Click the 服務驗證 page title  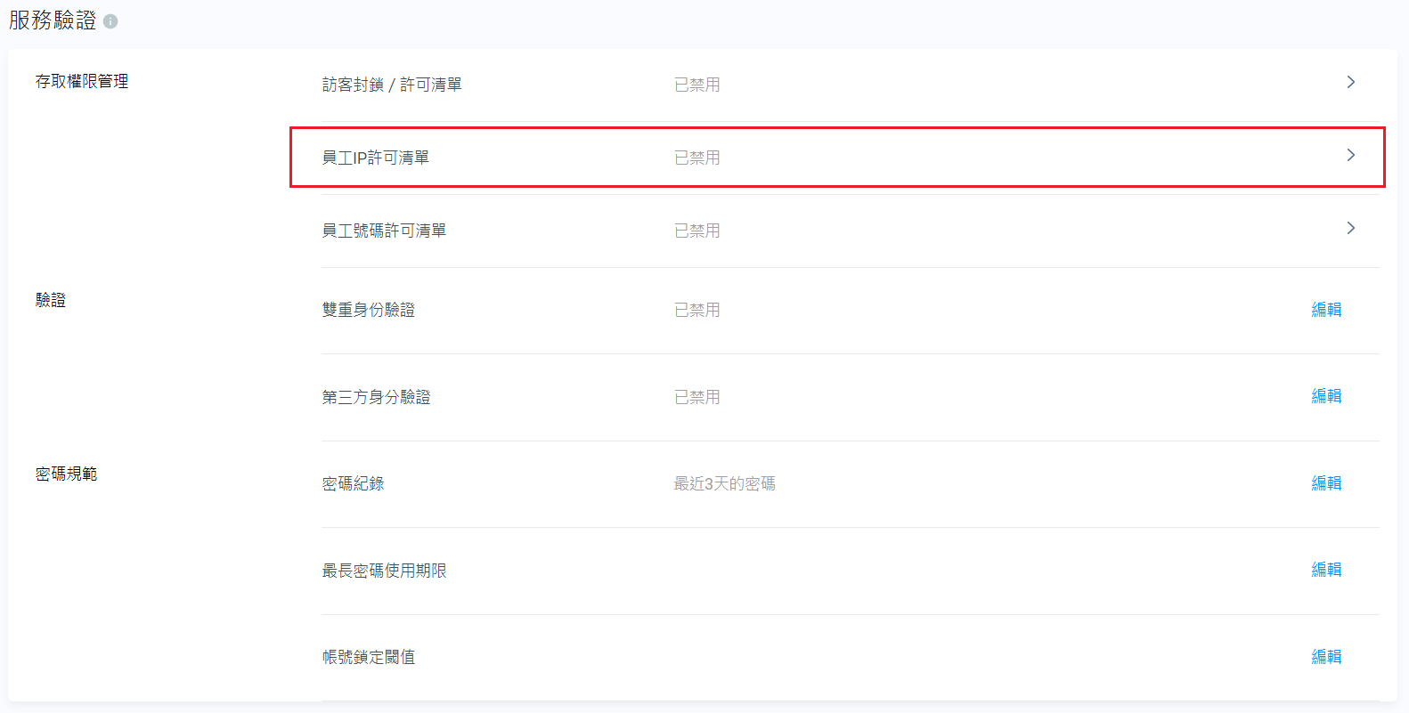coord(53,20)
